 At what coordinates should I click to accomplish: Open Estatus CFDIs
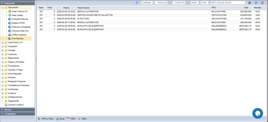click(x=17, y=23)
